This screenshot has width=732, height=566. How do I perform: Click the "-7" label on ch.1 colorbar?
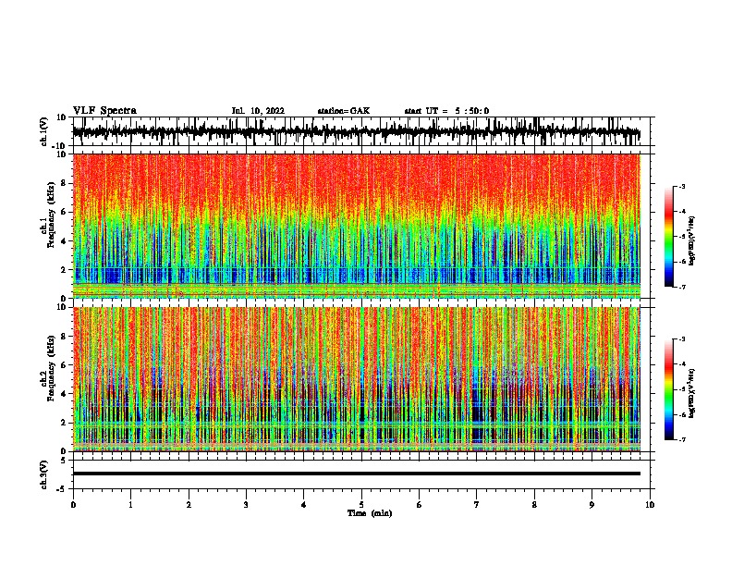682,287
